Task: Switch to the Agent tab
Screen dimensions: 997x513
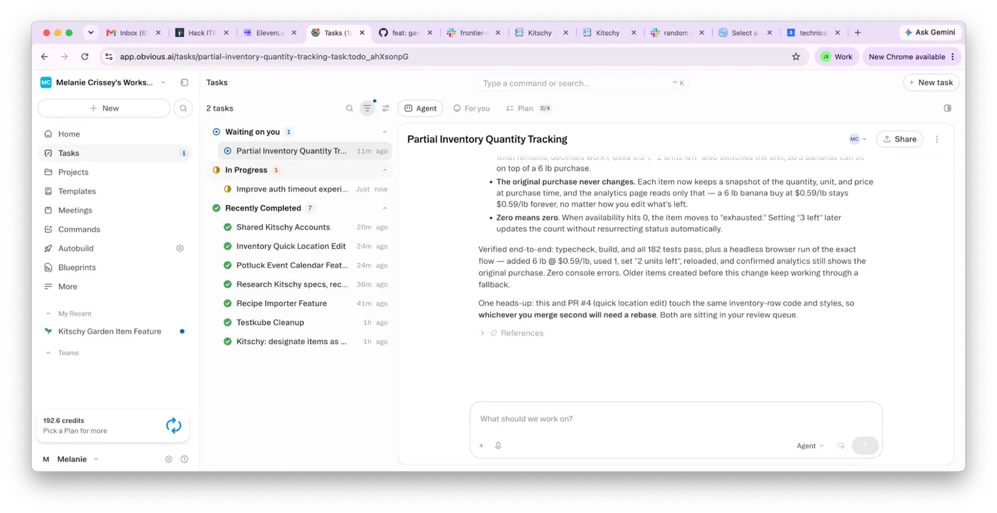Action: click(x=420, y=108)
